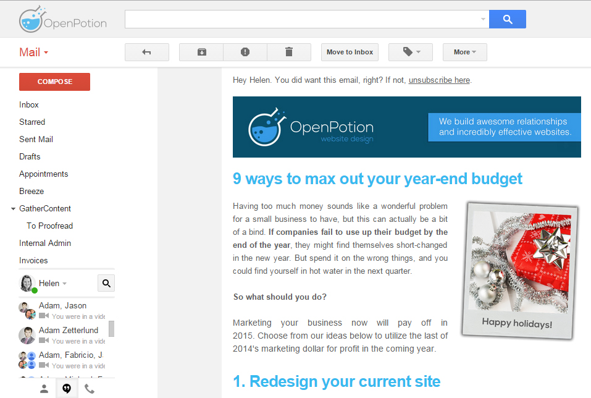Click the chat contact search icon
The height and width of the screenshot is (398, 591).
(106, 283)
